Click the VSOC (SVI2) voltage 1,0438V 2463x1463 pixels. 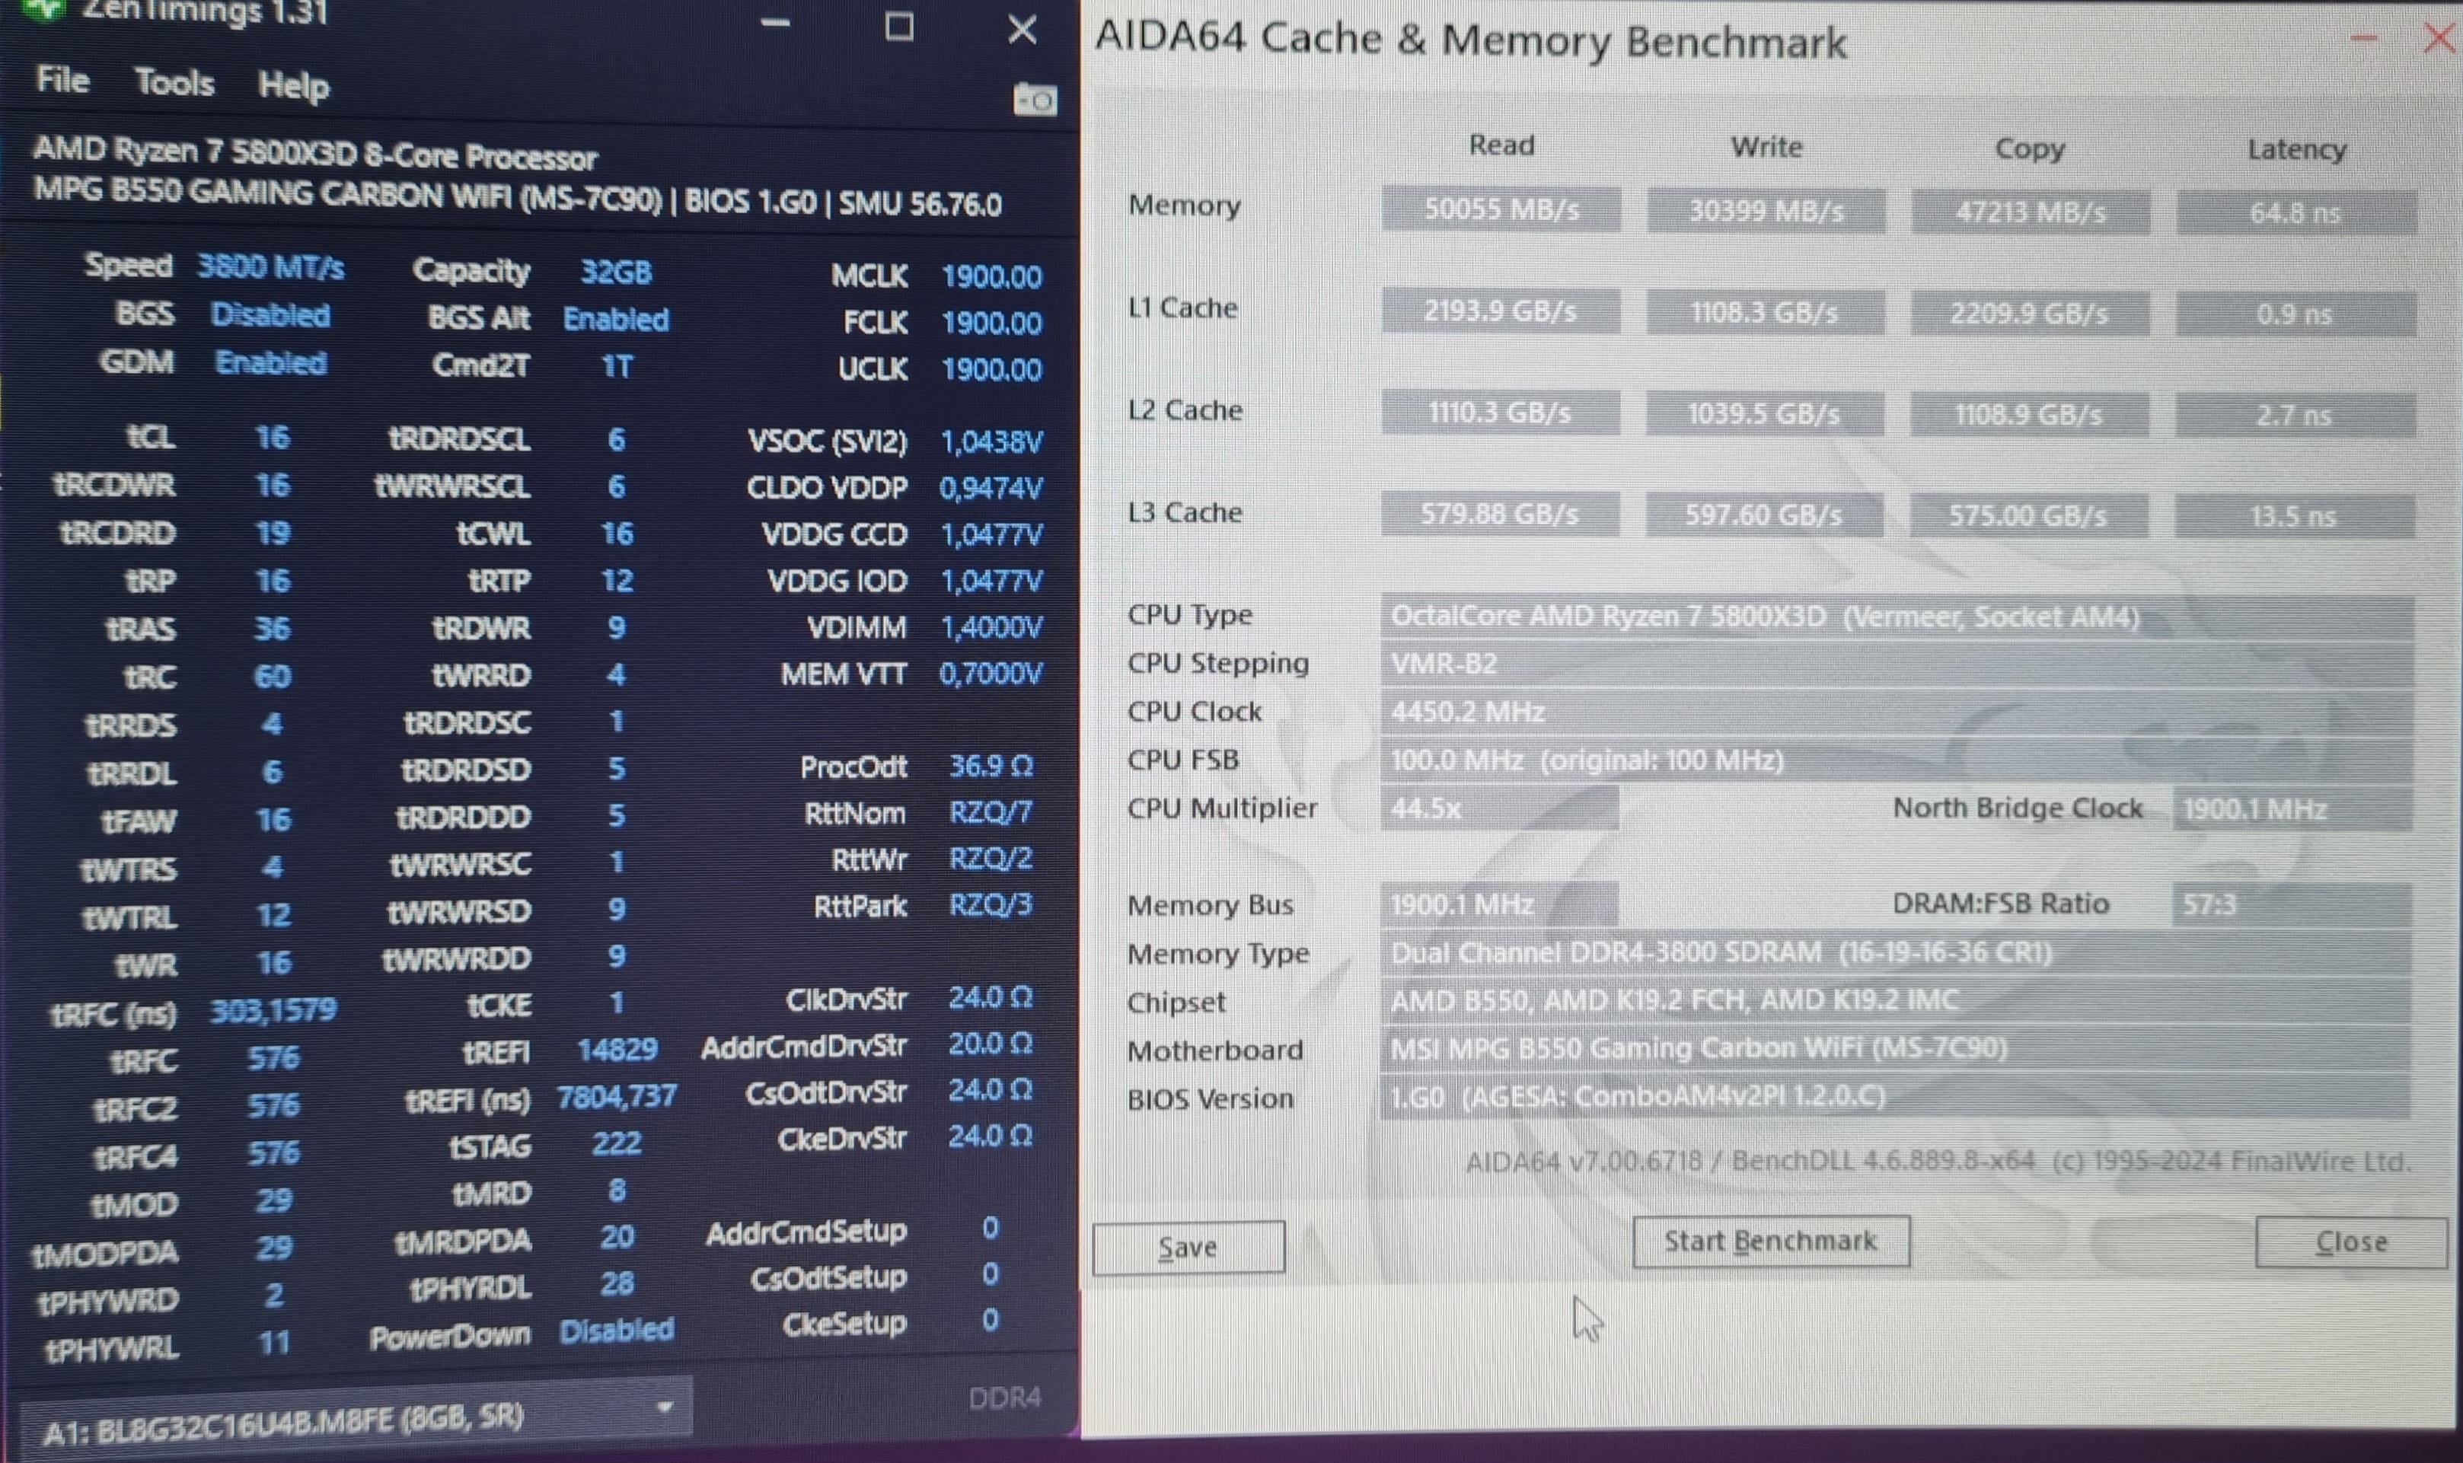pyautogui.click(x=991, y=443)
